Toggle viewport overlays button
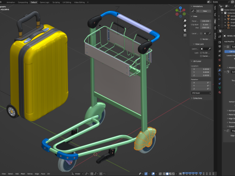This screenshot has height=176, width=235. click(153, 174)
